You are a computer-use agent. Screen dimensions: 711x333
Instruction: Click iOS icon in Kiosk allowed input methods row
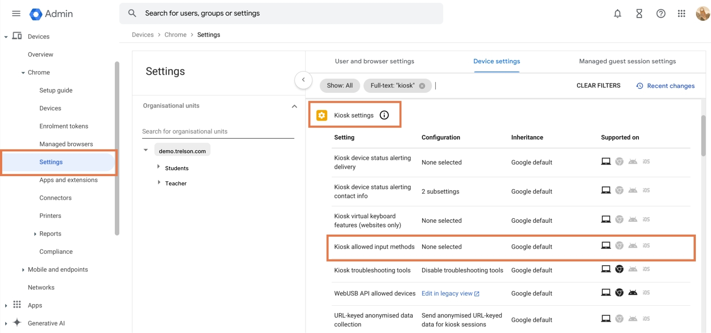(x=646, y=246)
